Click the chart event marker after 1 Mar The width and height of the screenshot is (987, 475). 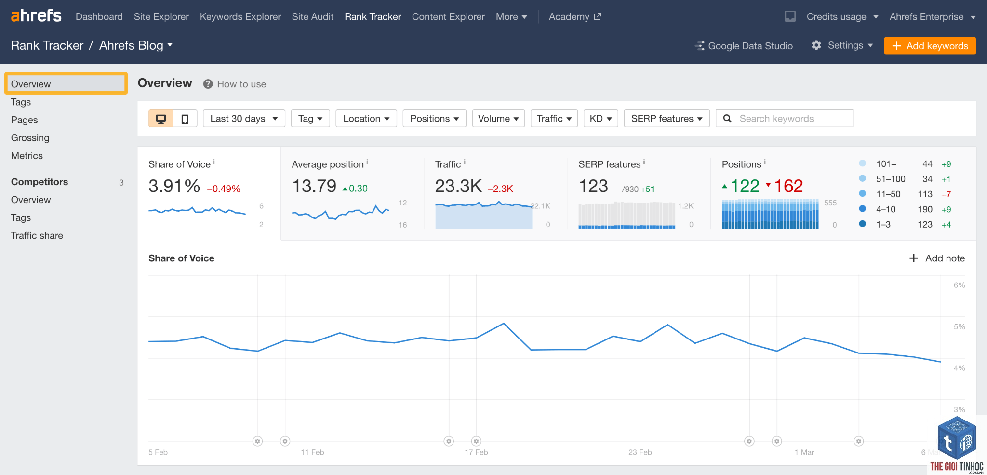859,441
